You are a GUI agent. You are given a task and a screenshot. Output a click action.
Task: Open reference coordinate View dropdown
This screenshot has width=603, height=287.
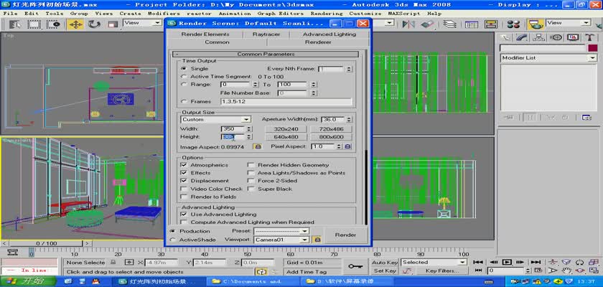142,23
